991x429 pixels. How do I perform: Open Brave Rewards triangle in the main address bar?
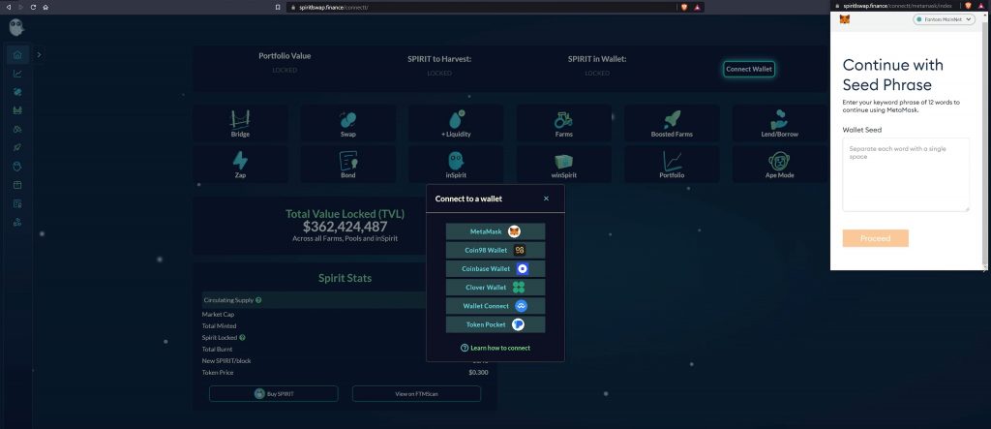pyautogui.click(x=697, y=7)
